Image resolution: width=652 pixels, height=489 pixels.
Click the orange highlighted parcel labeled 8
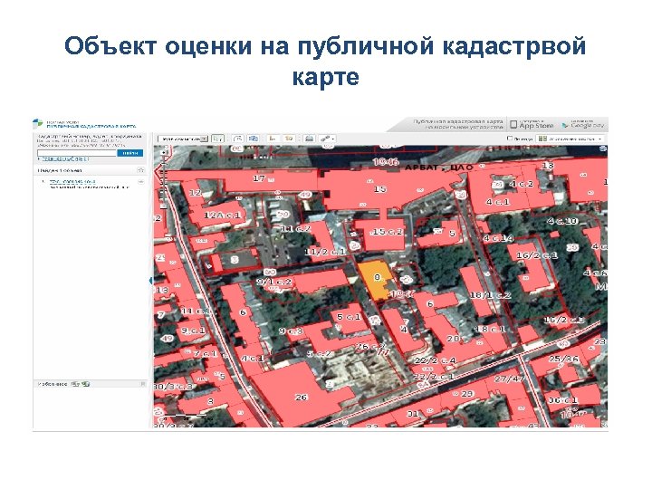click(x=374, y=280)
